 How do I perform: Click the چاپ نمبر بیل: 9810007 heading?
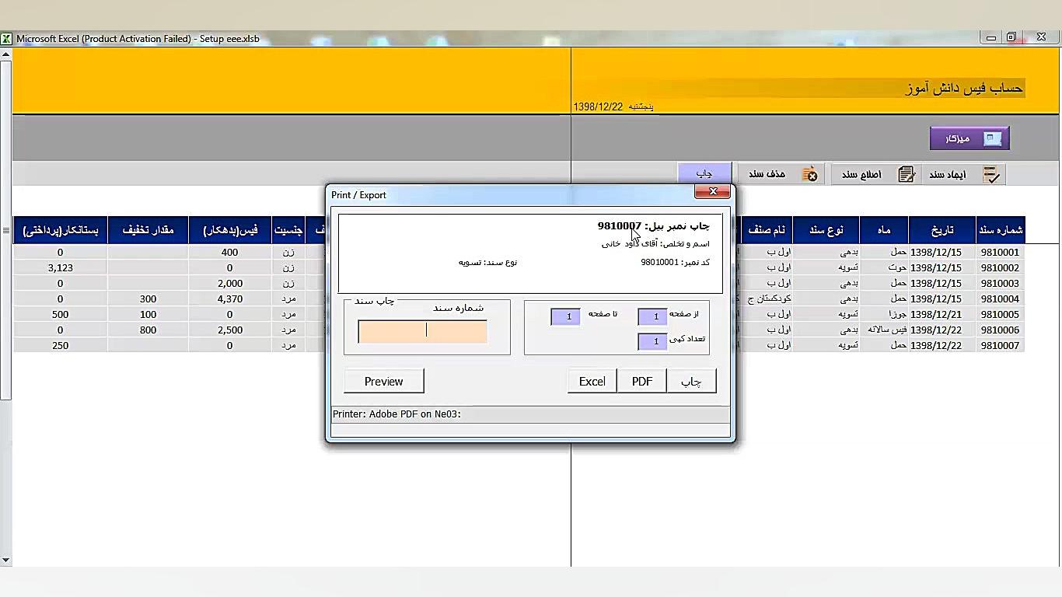[653, 226]
